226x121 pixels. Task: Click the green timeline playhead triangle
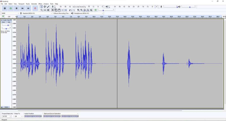pos(3,17)
